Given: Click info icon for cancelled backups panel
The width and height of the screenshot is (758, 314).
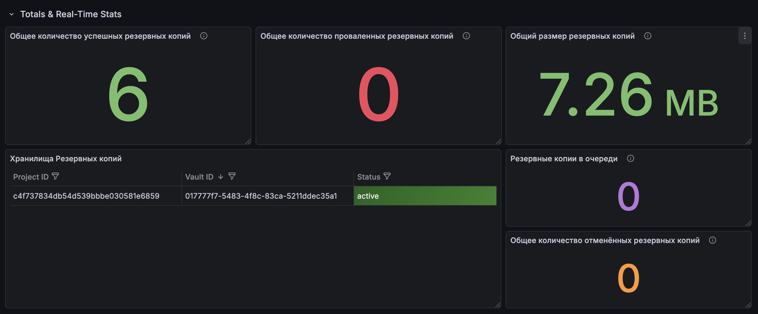Looking at the screenshot, I should click(x=712, y=240).
